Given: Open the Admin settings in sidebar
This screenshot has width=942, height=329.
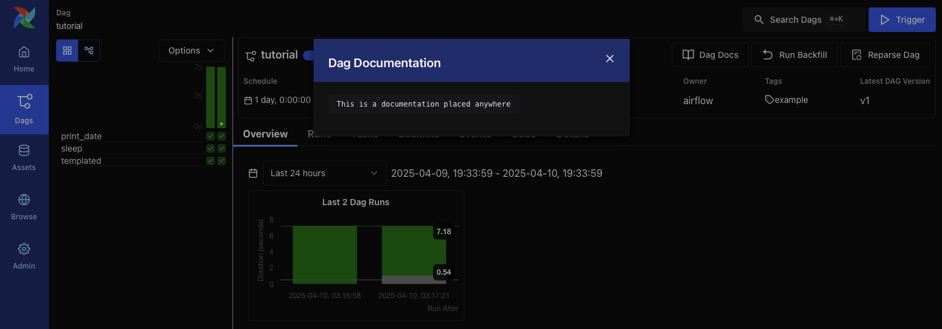Looking at the screenshot, I should tap(24, 256).
